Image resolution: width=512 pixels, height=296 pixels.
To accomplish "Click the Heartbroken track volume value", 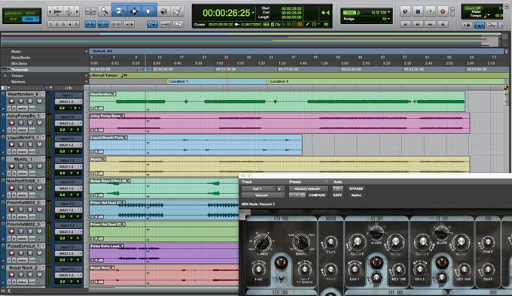I will tap(62, 107).
